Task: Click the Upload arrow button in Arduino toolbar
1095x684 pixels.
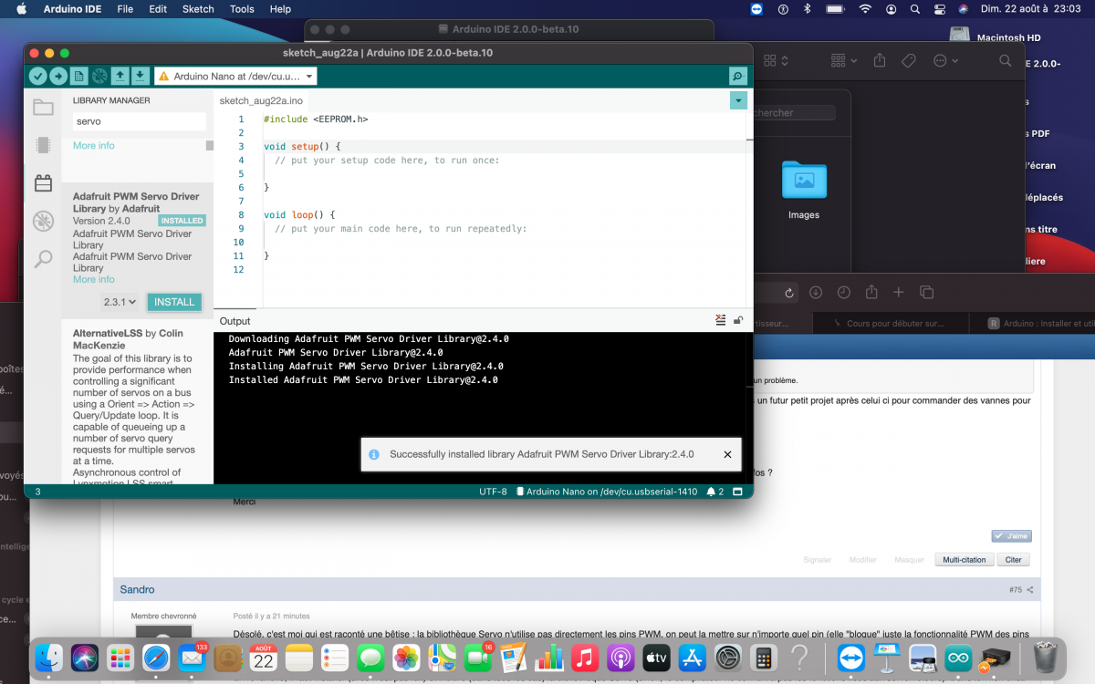Action: [x=58, y=77]
